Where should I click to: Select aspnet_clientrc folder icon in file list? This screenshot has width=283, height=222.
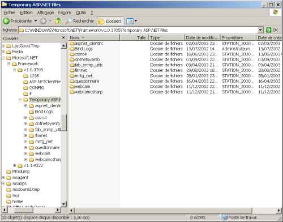pos(72,44)
